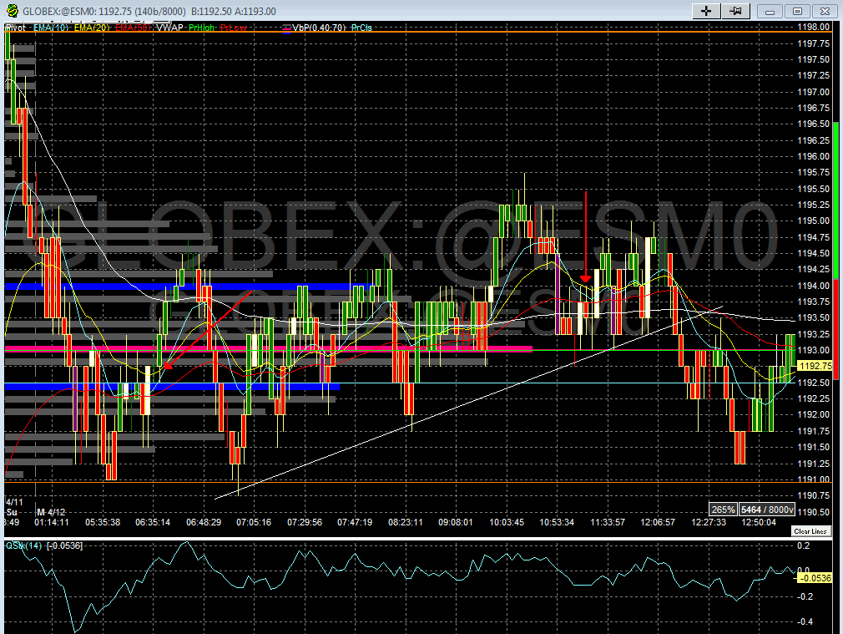Click the 1195.00 price axis label
Image resolution: width=843 pixels, height=634 pixels.
coord(814,221)
